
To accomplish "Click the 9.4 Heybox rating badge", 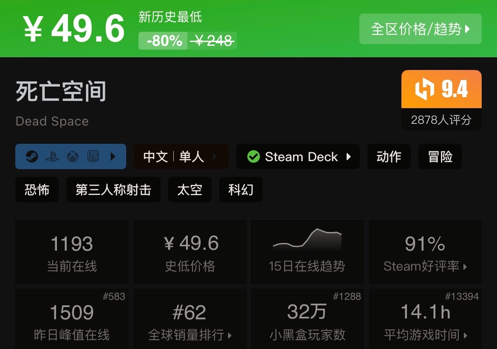I will tap(441, 89).
